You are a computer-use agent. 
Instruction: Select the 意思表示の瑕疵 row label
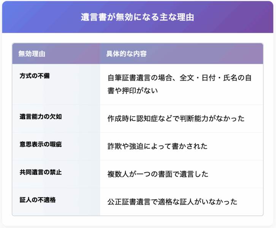[x=41, y=144]
